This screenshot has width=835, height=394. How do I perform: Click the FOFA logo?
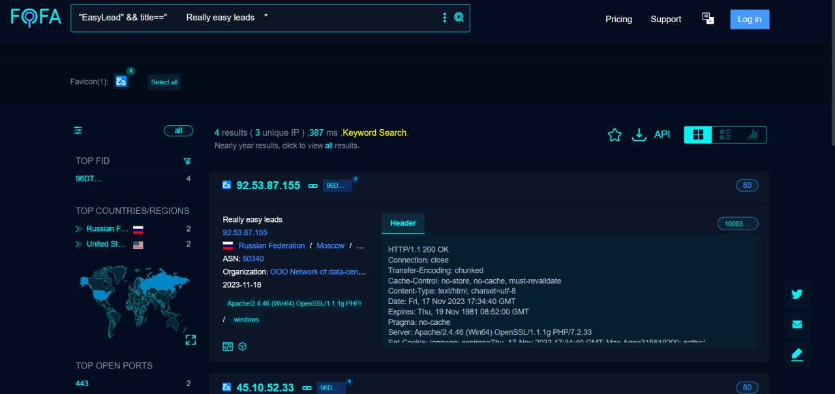coord(36,16)
